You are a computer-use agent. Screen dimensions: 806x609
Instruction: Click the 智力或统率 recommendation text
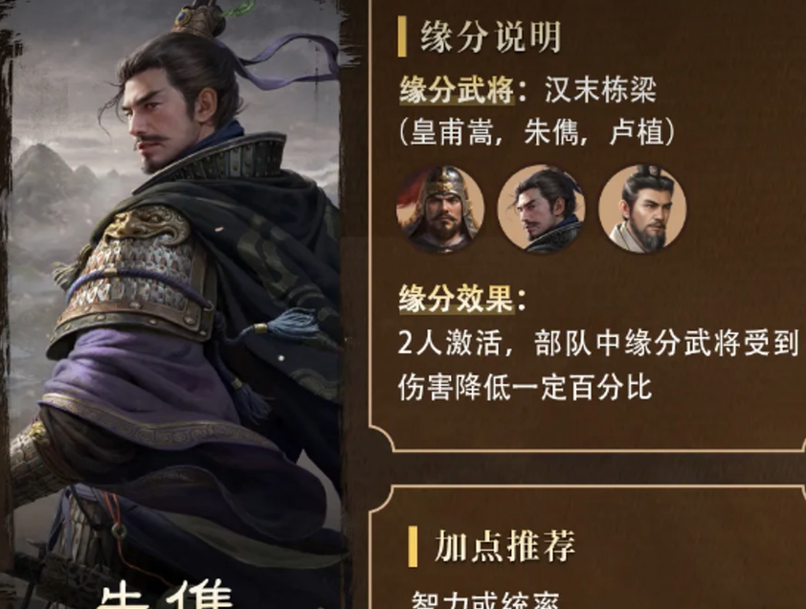(x=484, y=600)
